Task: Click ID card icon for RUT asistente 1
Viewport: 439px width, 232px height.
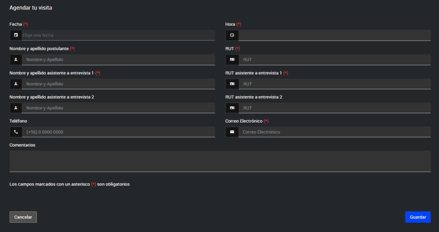Action: pyautogui.click(x=232, y=84)
